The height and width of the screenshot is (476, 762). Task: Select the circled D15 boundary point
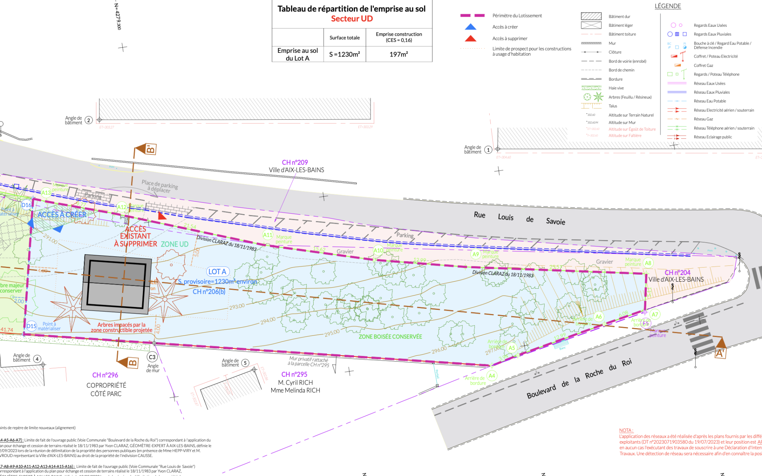[32, 326]
